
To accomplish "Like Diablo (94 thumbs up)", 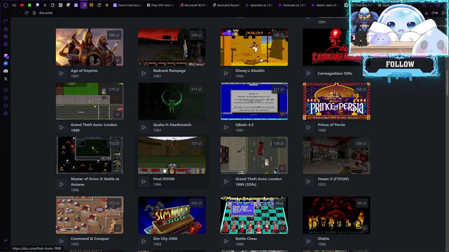I will click(362, 203).
